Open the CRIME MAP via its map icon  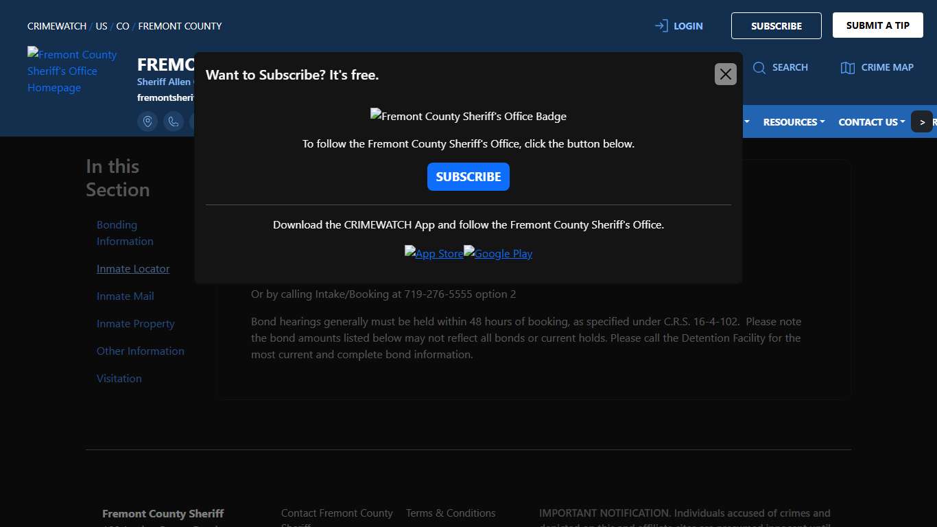[846, 67]
